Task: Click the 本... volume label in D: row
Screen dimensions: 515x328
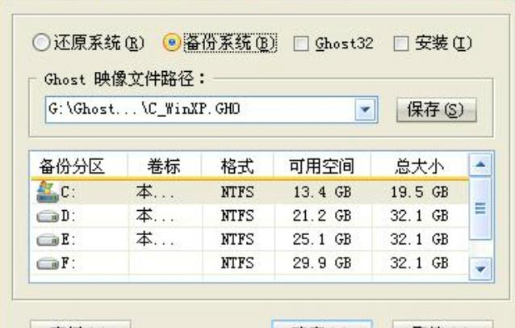Action: (x=155, y=216)
